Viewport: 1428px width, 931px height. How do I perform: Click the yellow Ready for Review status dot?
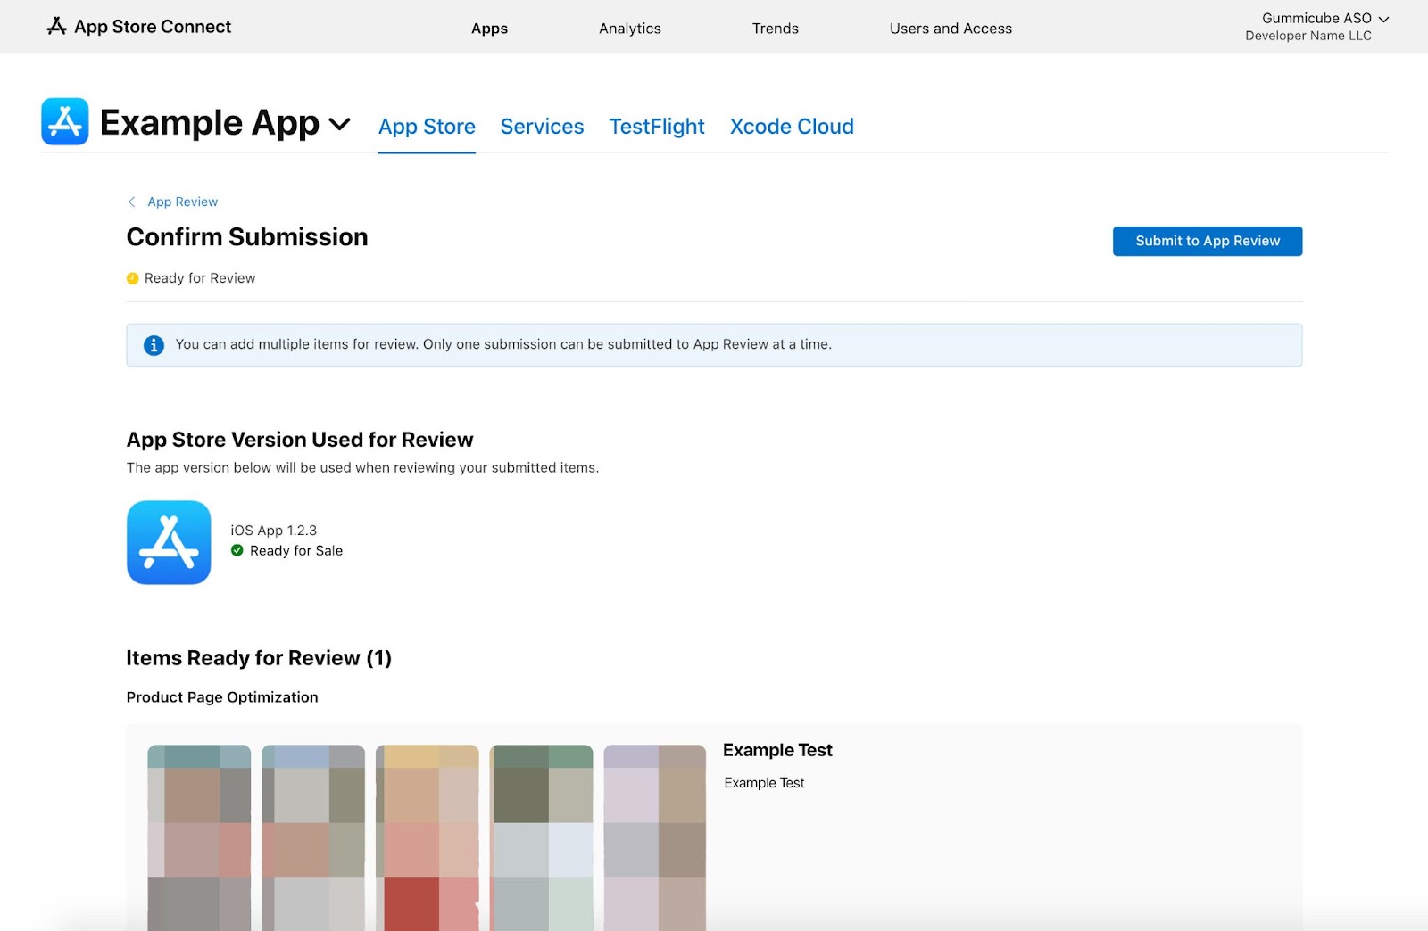(133, 278)
